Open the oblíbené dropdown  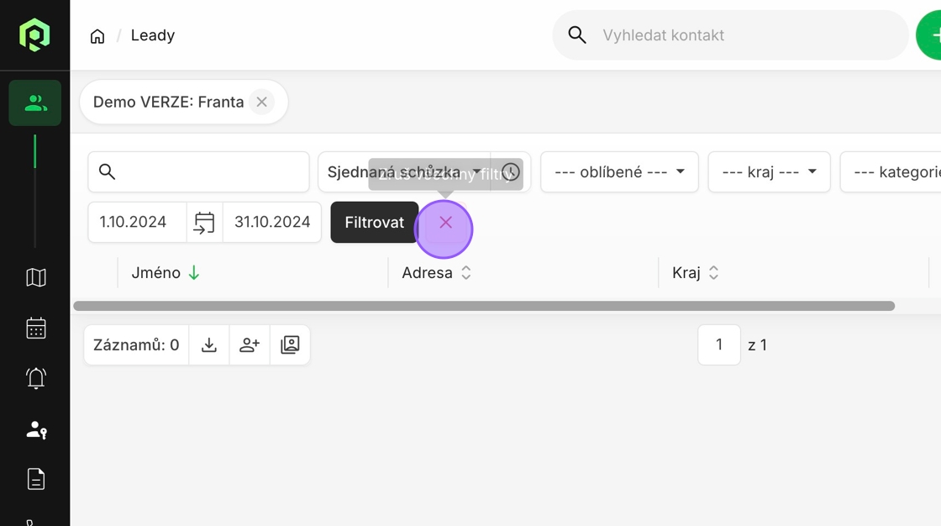pyautogui.click(x=619, y=172)
